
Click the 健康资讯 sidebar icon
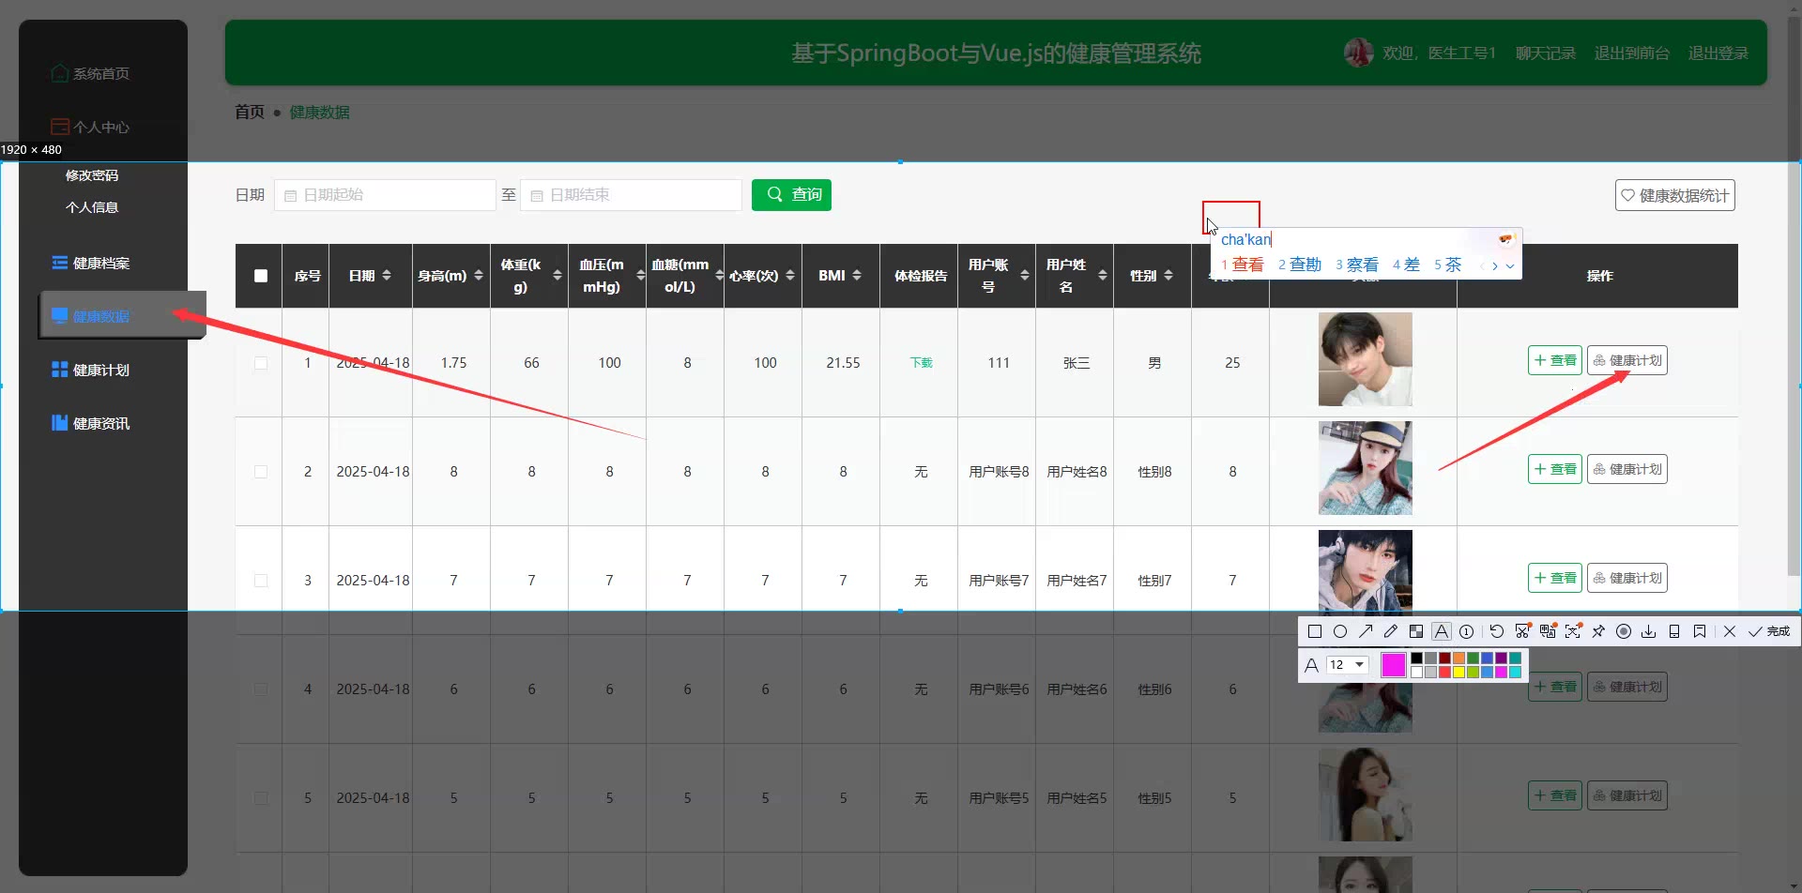(60, 423)
